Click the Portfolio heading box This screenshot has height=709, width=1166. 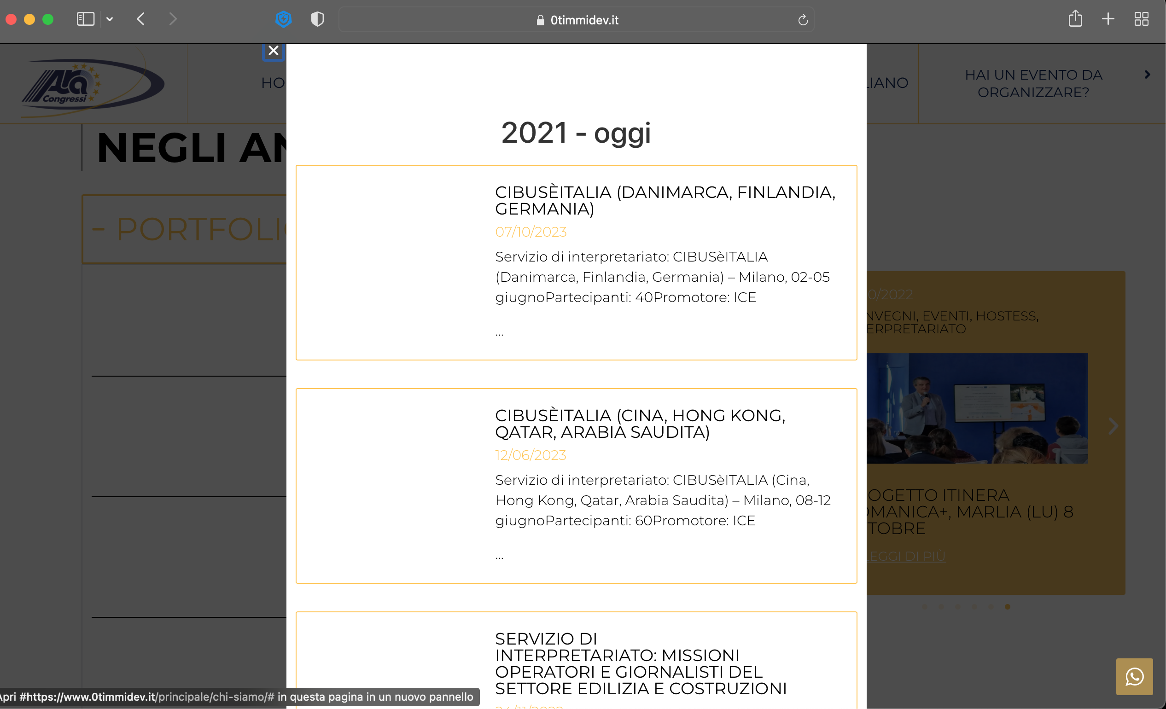click(x=185, y=229)
